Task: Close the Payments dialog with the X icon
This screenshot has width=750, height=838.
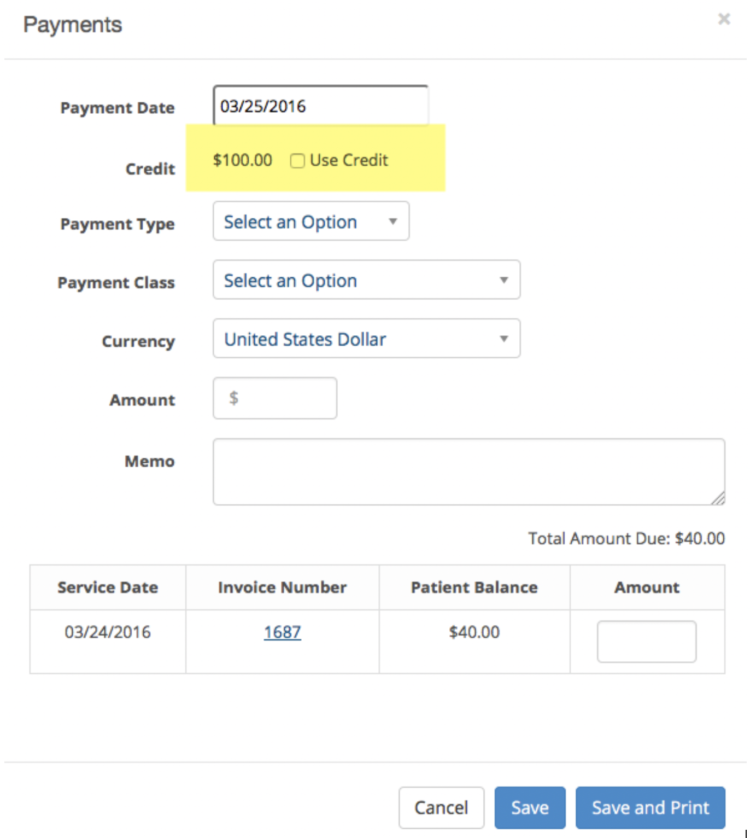Action: tap(724, 19)
